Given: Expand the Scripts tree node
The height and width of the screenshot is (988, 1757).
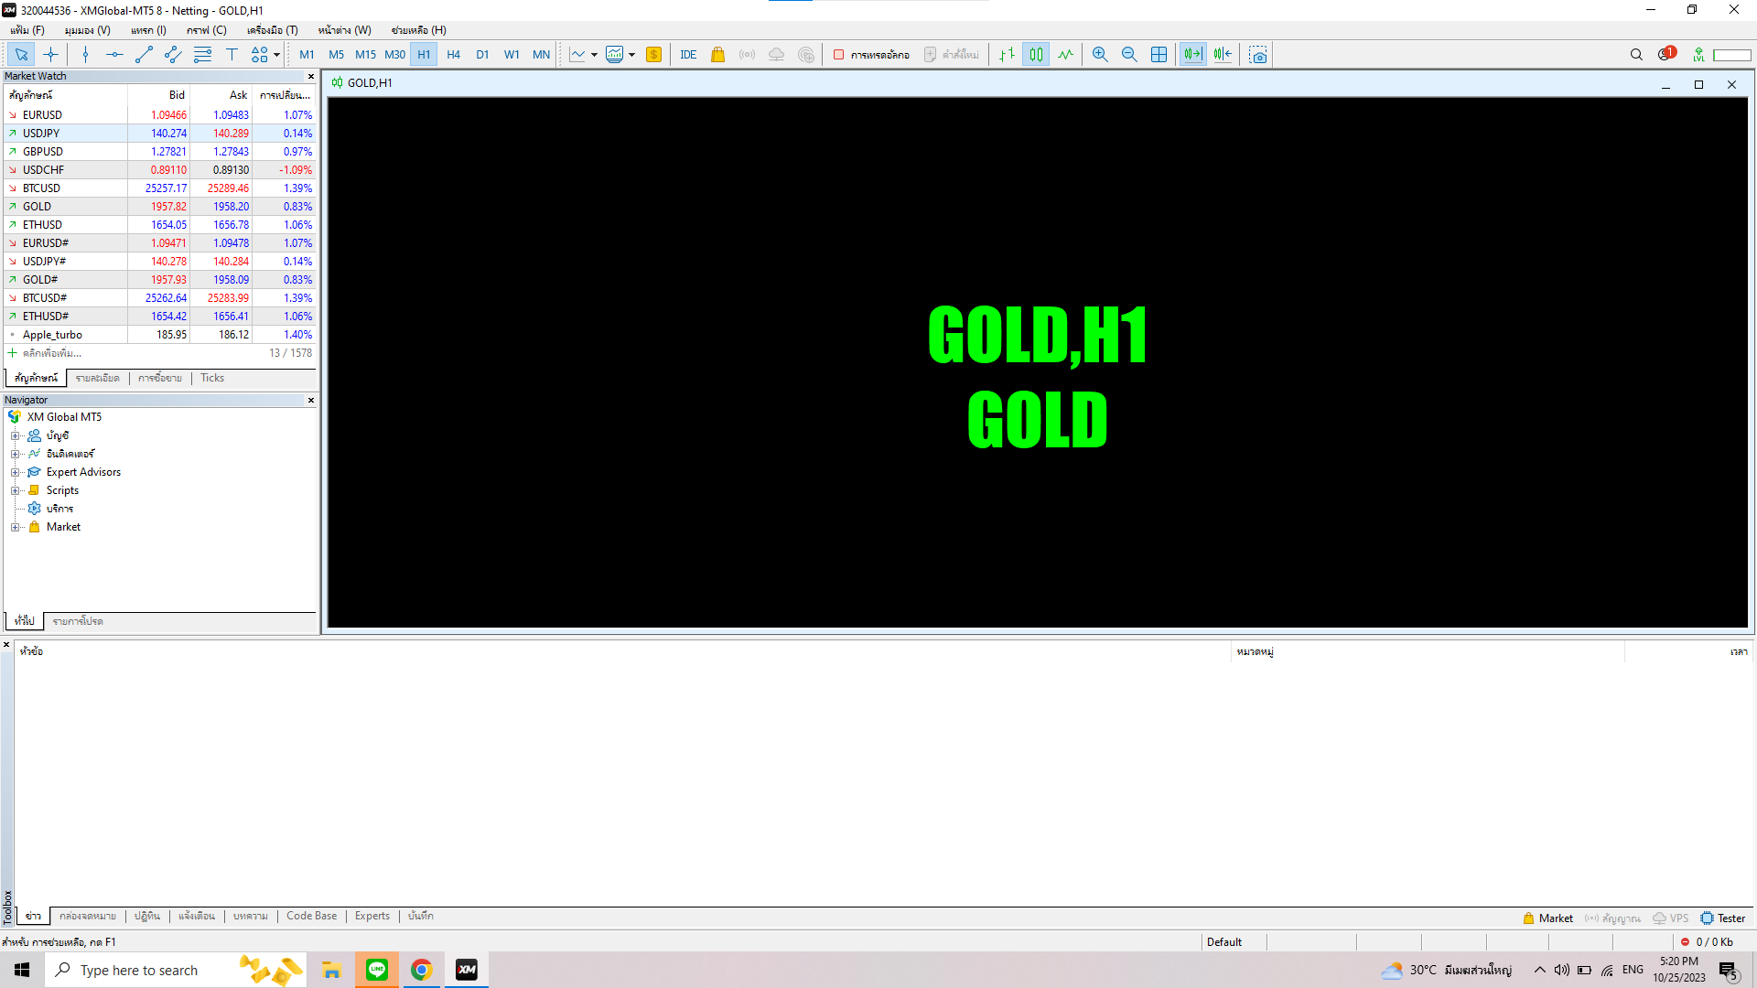Looking at the screenshot, I should [x=15, y=490].
